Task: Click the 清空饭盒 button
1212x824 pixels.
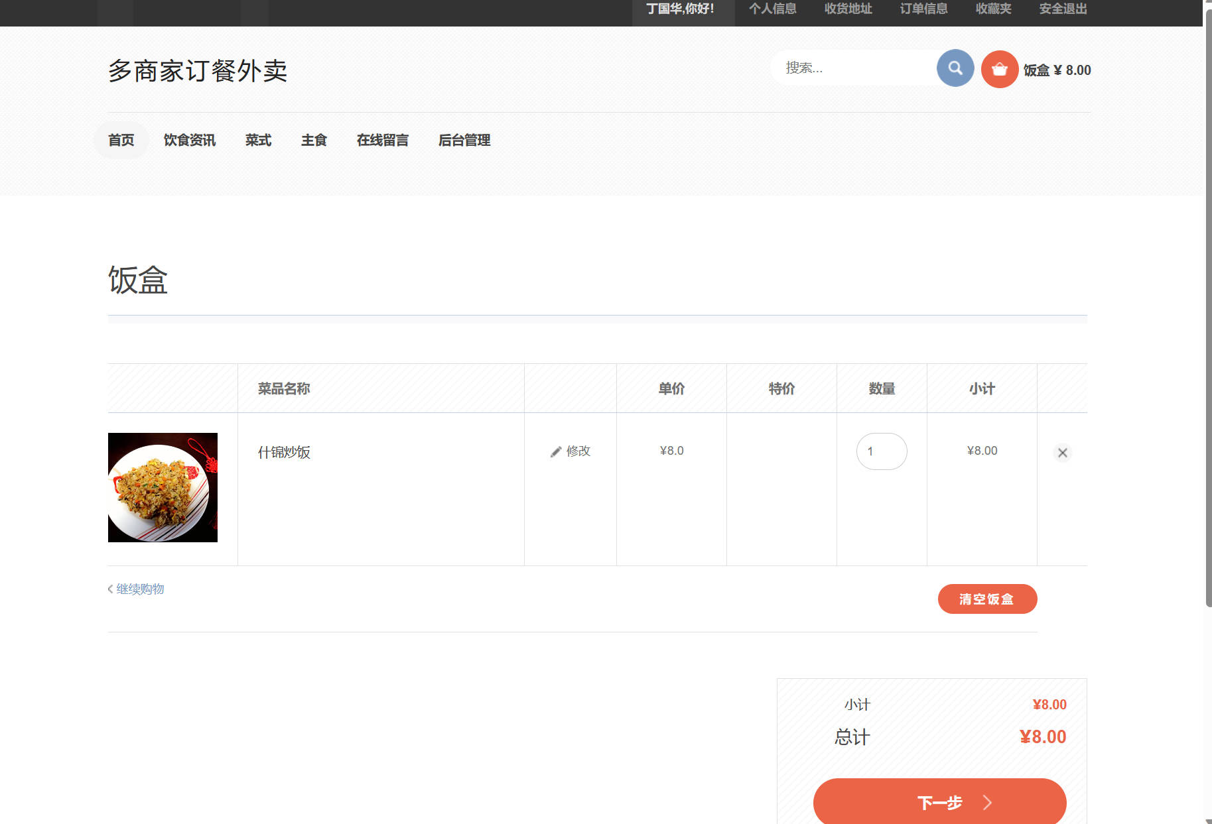Action: pos(987,599)
